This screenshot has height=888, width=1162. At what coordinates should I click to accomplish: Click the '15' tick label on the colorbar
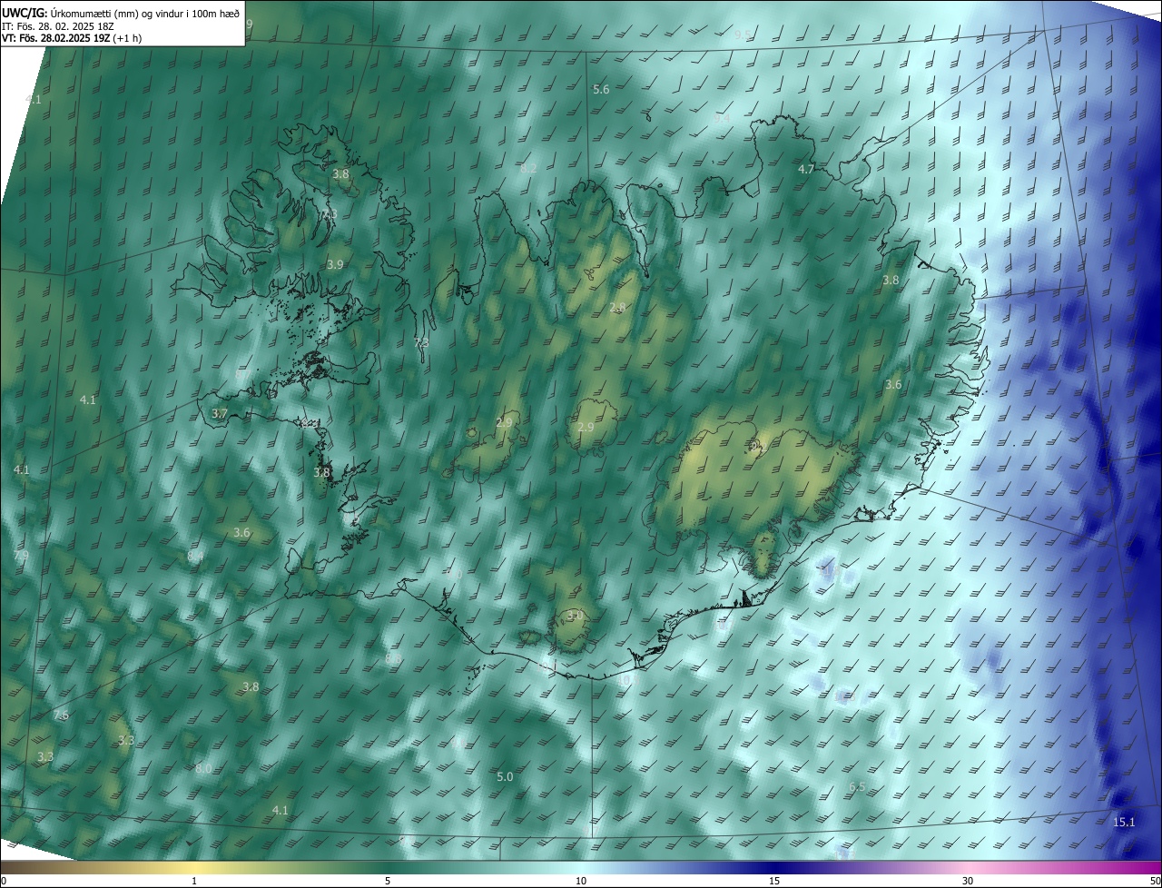point(773,881)
